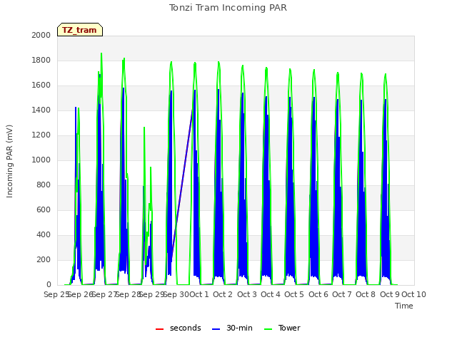
Task: Click the 2000 y-axis tick label
Action: pyautogui.click(x=41, y=35)
